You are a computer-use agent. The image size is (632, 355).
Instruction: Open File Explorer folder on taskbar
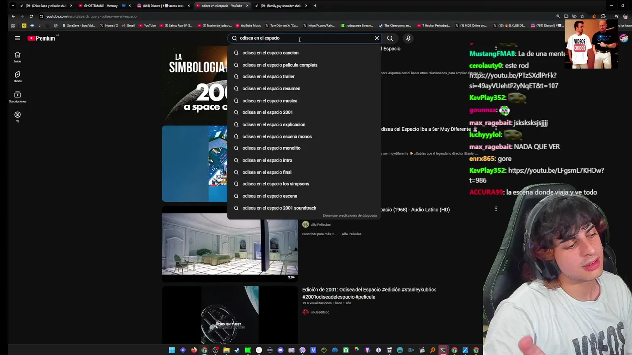pos(226,350)
